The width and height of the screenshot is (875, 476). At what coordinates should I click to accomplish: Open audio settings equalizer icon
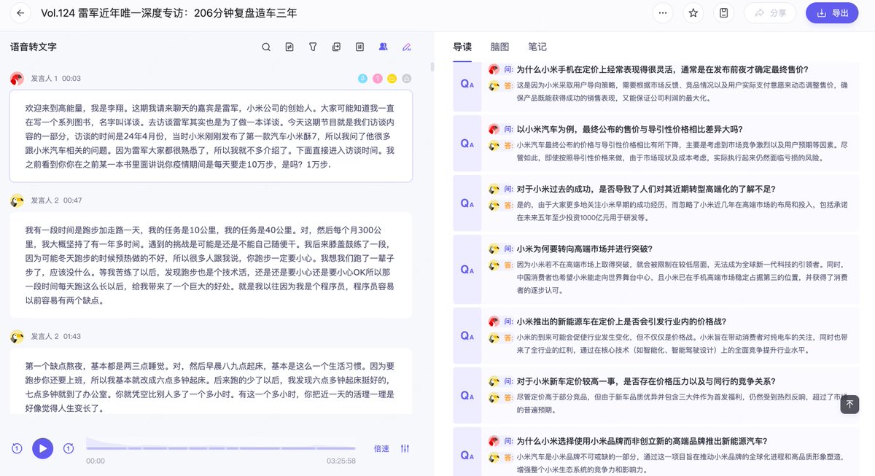point(405,448)
